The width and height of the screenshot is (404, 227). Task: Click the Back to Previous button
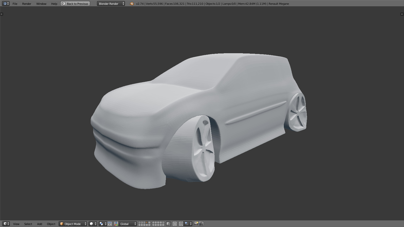[x=75, y=4]
